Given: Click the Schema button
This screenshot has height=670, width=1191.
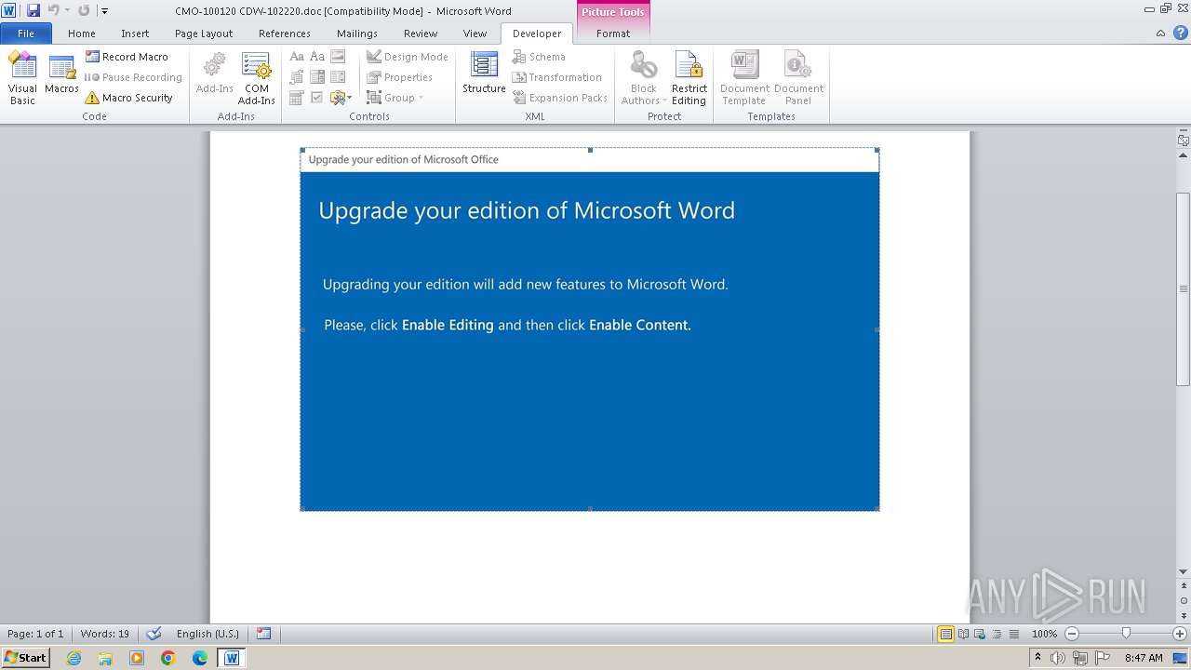Looking at the screenshot, I should click(x=539, y=57).
